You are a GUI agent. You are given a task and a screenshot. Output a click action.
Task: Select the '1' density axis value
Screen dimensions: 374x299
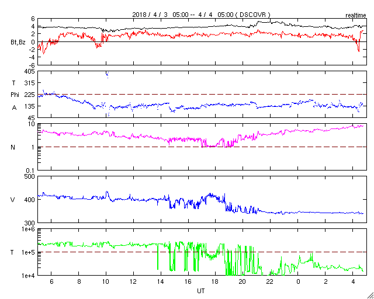[x=33, y=147]
